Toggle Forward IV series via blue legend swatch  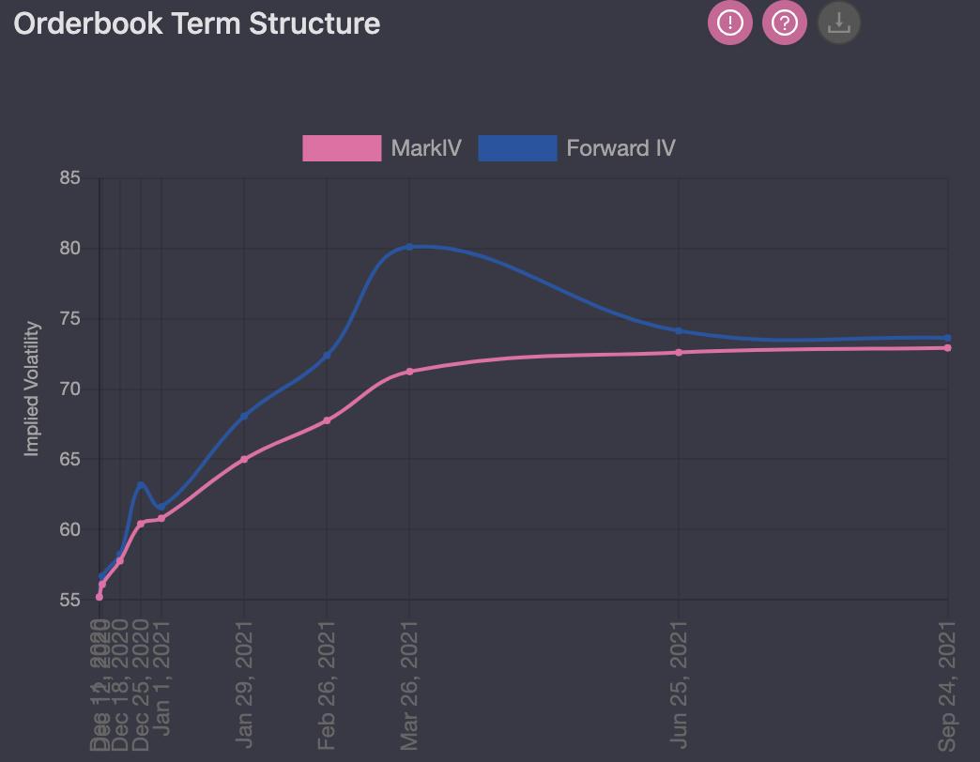(x=517, y=148)
